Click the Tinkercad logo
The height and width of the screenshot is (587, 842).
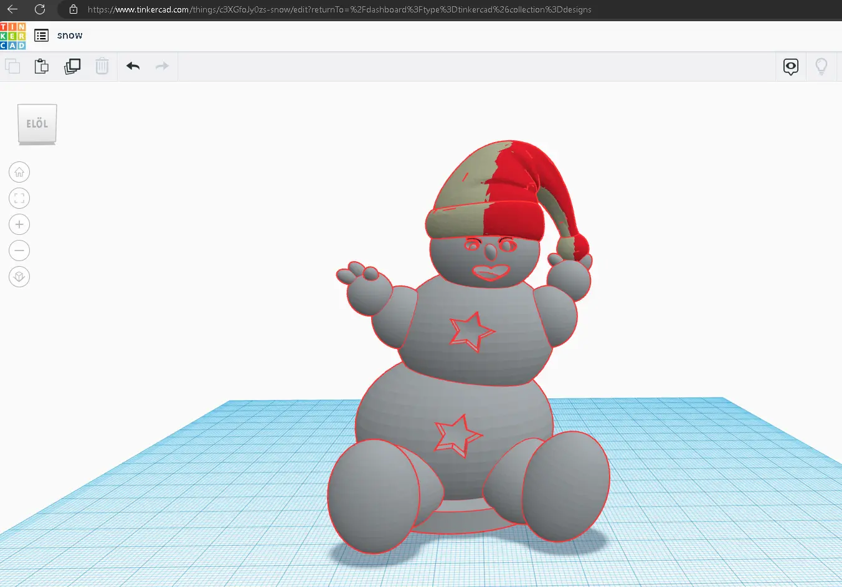click(13, 36)
